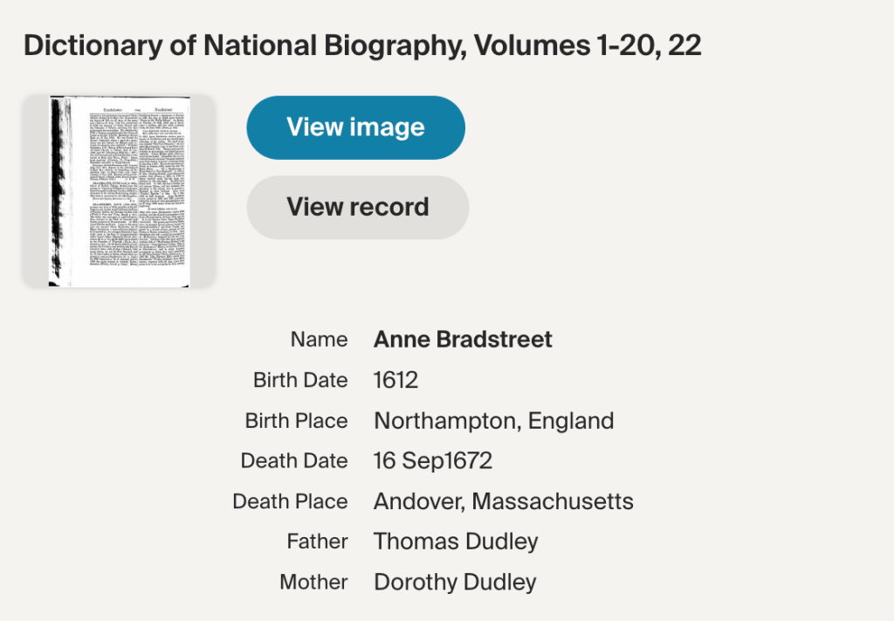Click the Death Place label

click(290, 501)
